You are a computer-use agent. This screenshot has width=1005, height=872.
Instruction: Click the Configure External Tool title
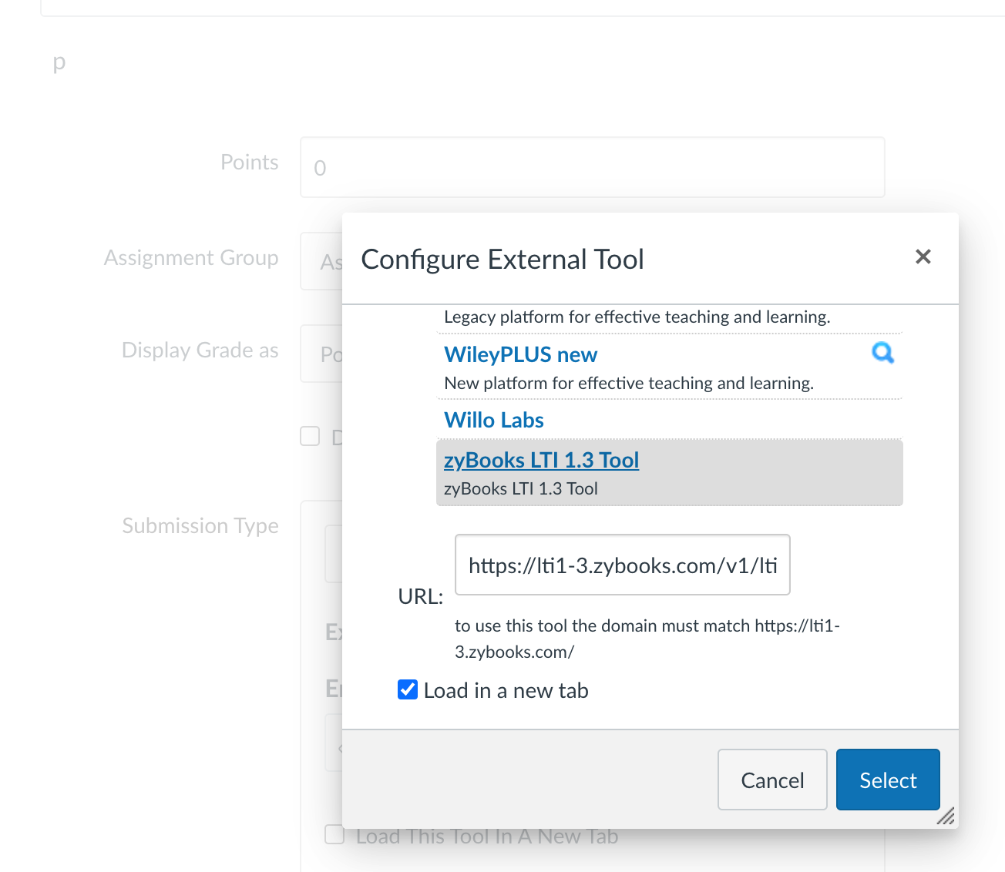coord(503,260)
